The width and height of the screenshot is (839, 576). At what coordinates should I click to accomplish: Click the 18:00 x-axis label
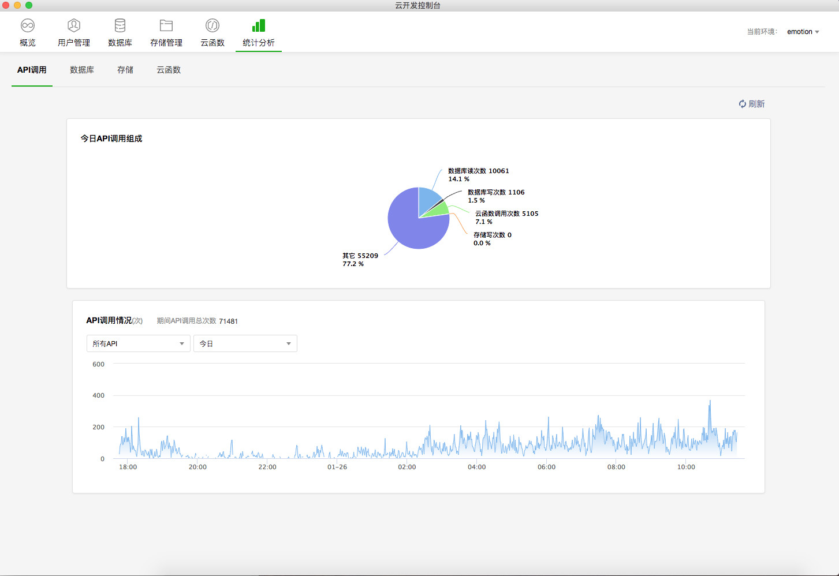128,467
